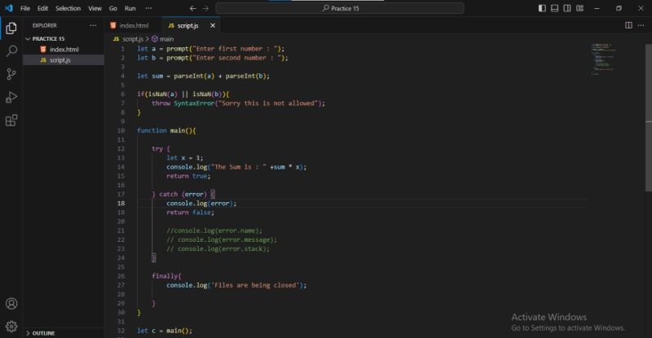Click the Split Editor Right icon
This screenshot has width=652, height=338.
click(628, 25)
